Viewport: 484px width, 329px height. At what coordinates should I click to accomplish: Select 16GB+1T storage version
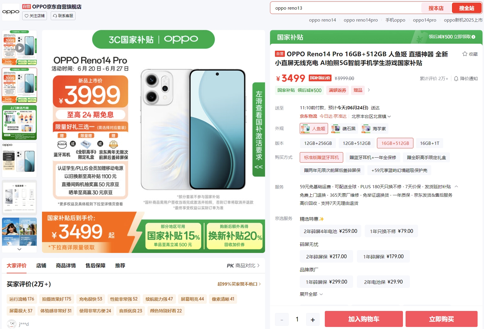point(429,143)
